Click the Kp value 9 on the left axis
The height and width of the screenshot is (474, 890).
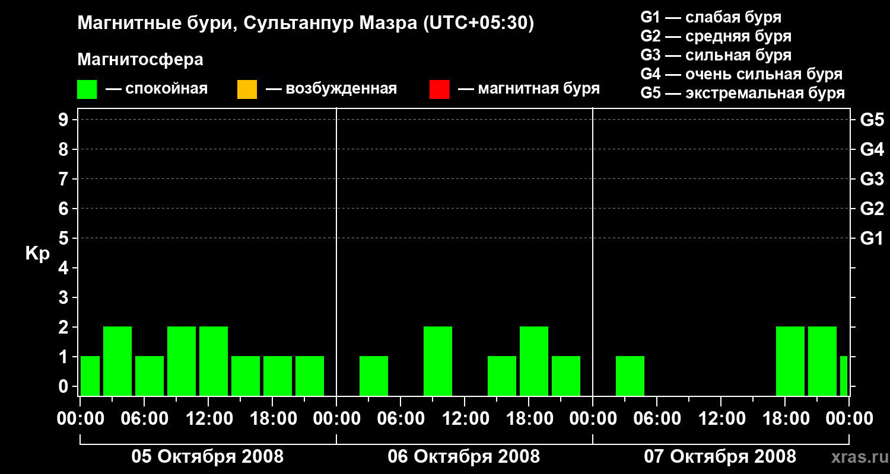tap(65, 120)
